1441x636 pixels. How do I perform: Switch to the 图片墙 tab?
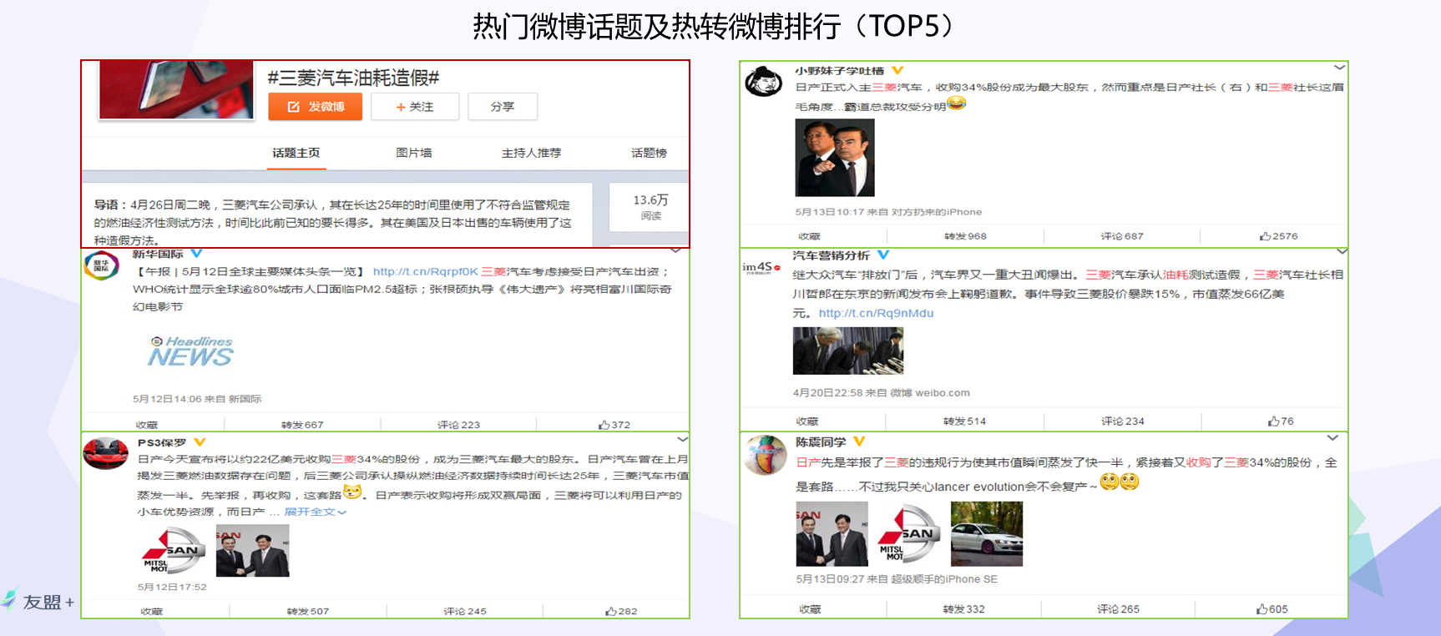pyautogui.click(x=414, y=153)
